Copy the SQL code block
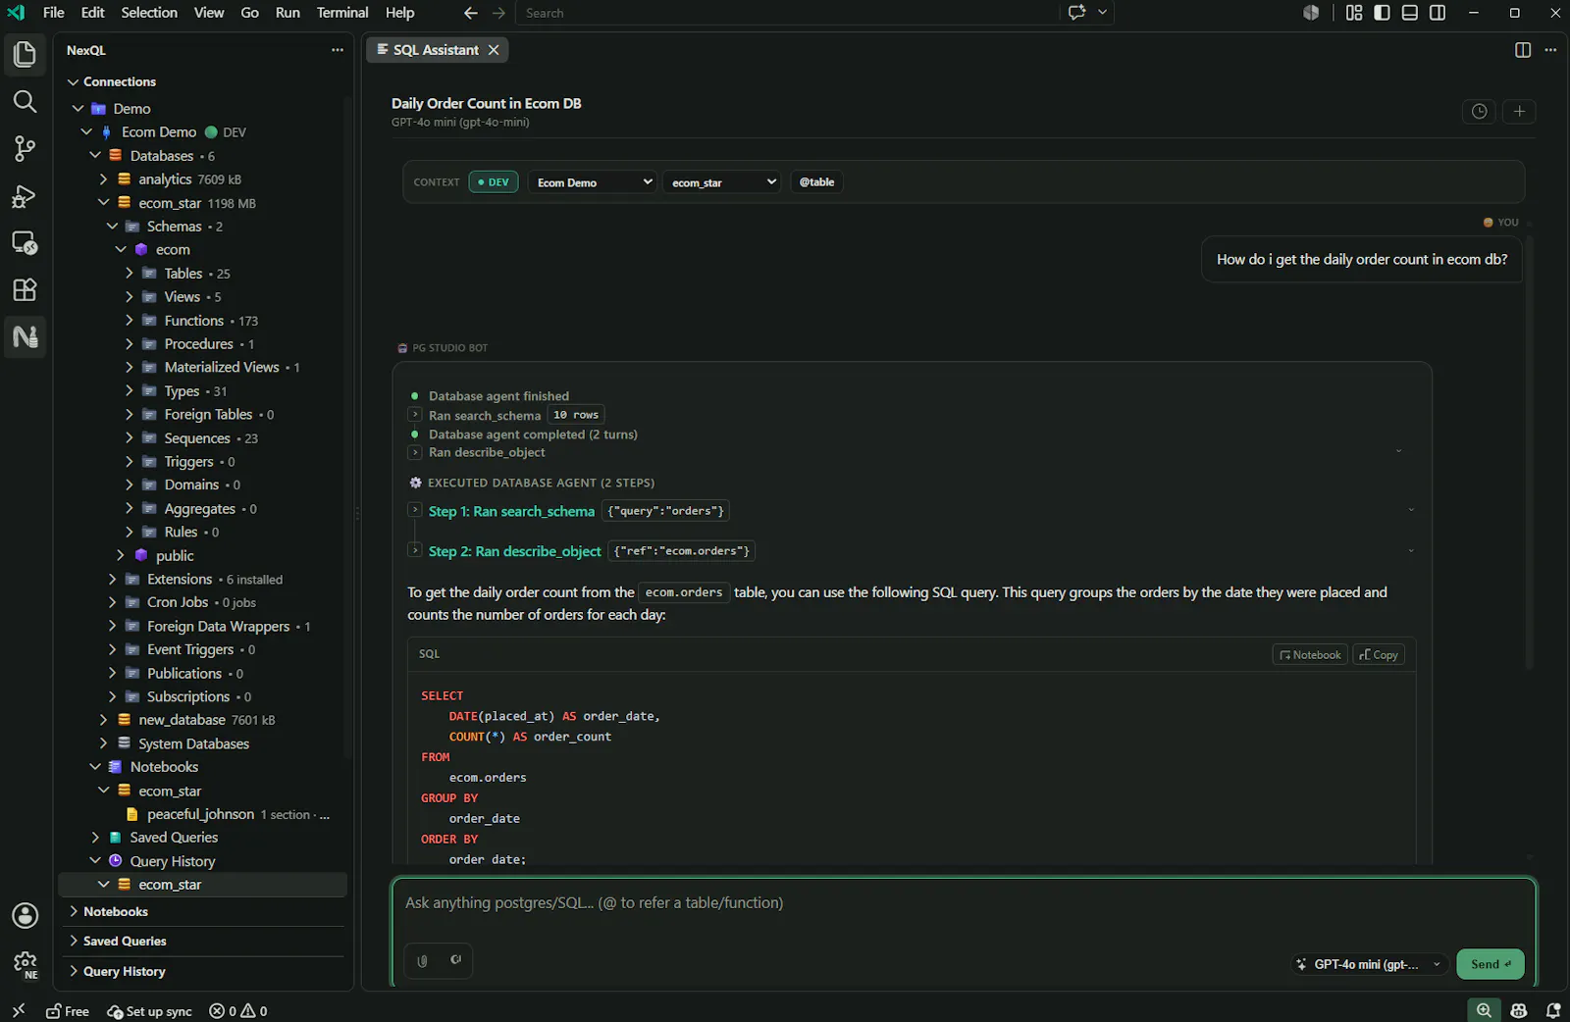 click(x=1379, y=654)
